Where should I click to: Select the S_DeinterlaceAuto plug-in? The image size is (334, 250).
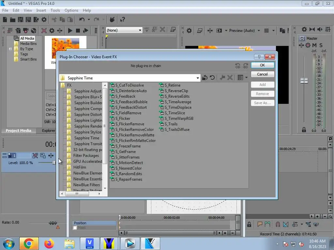coord(129,91)
